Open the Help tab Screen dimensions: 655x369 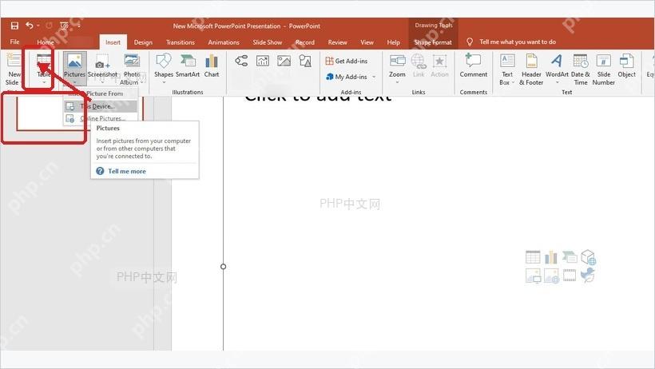[393, 42]
